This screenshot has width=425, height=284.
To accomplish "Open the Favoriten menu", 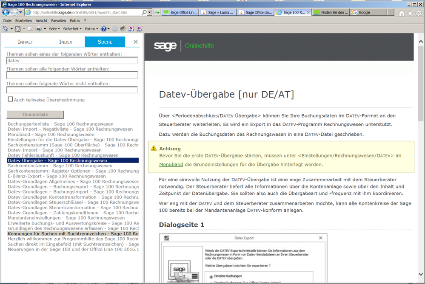I will [x=58, y=20].
